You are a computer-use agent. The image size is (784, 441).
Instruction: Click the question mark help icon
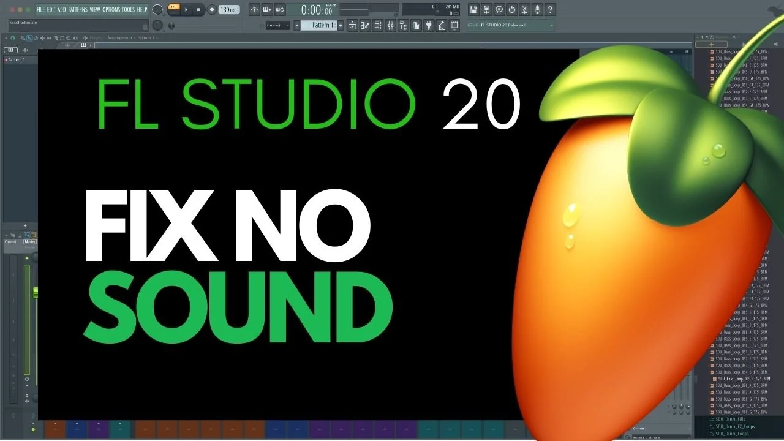[550, 10]
